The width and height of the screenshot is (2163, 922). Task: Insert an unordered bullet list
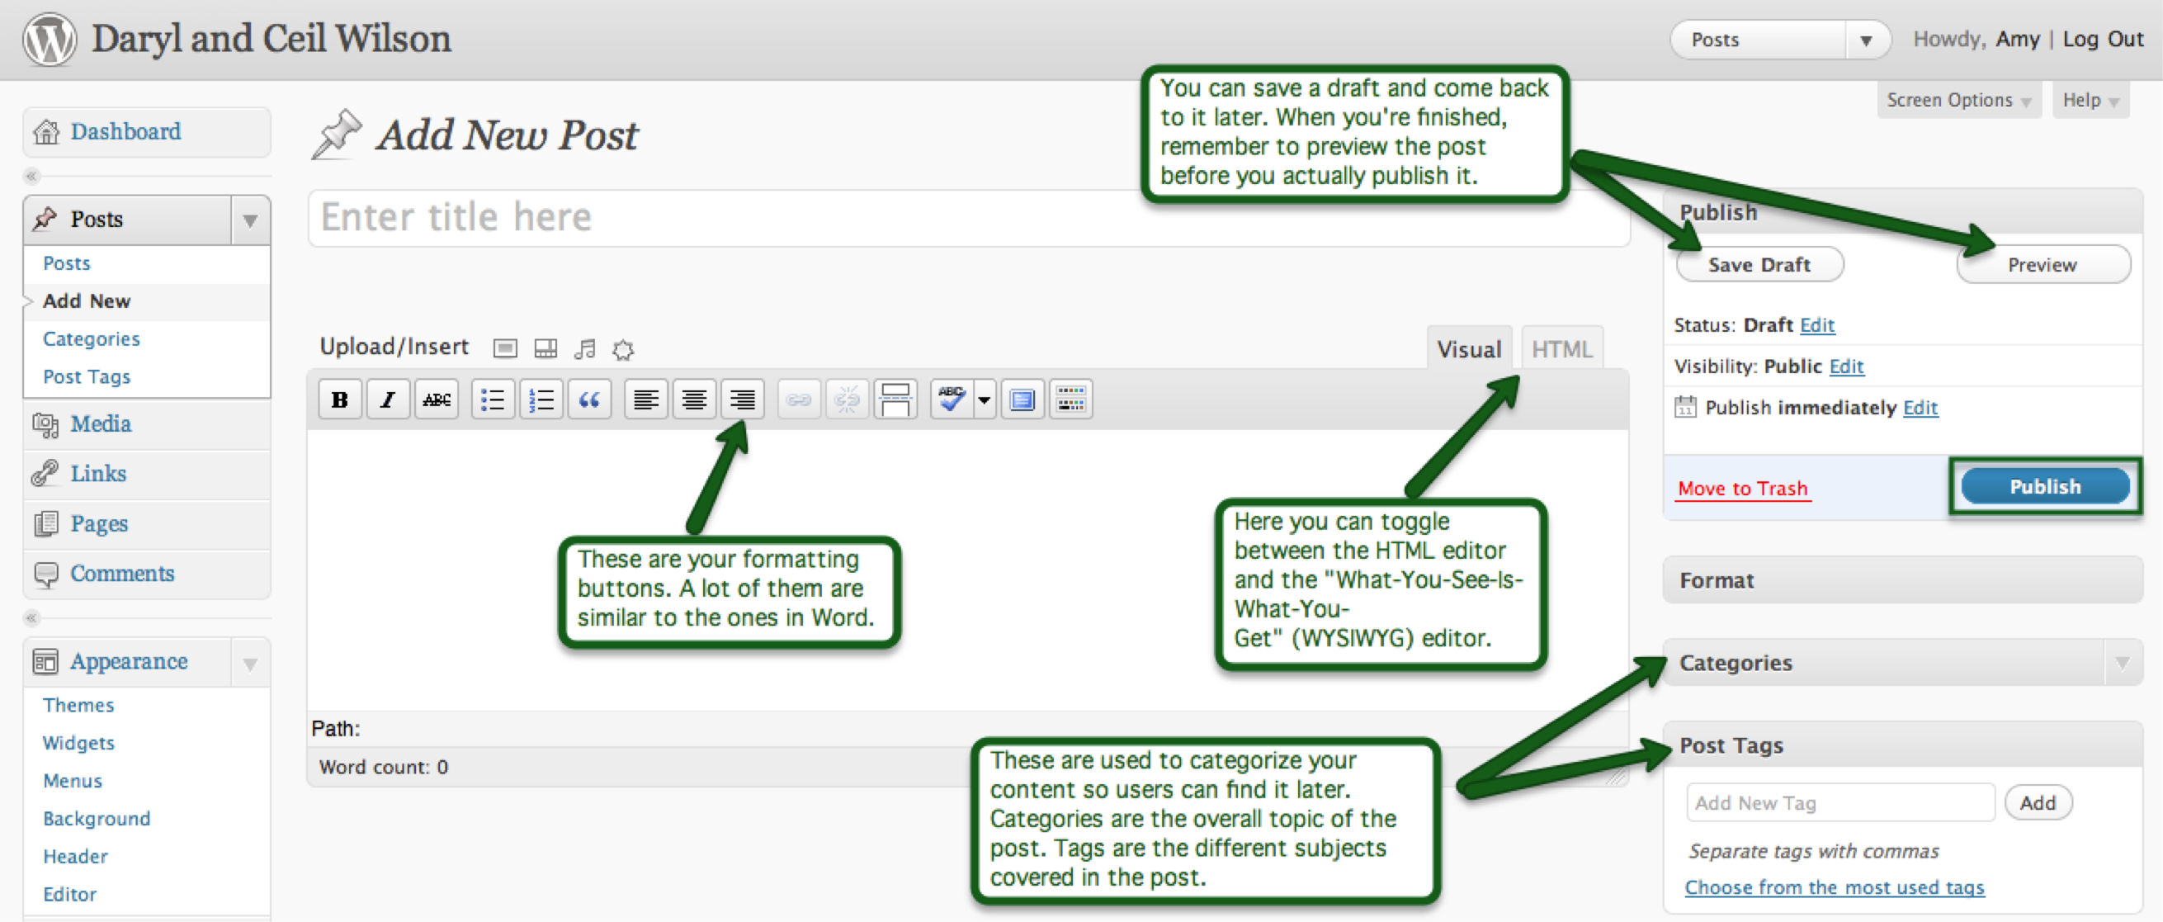click(493, 400)
